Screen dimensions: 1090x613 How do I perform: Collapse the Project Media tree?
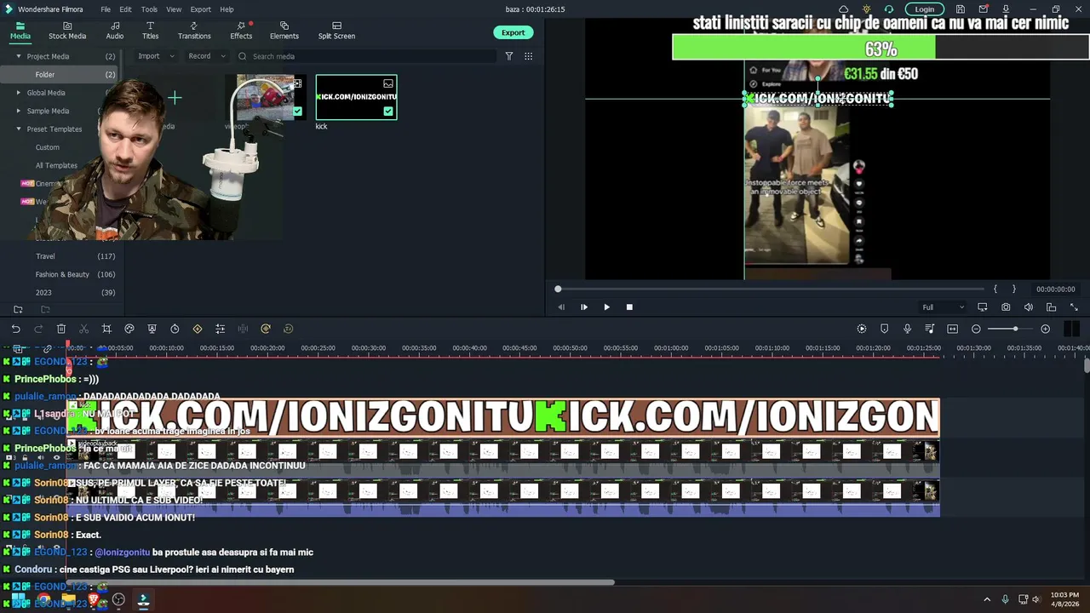19,56
